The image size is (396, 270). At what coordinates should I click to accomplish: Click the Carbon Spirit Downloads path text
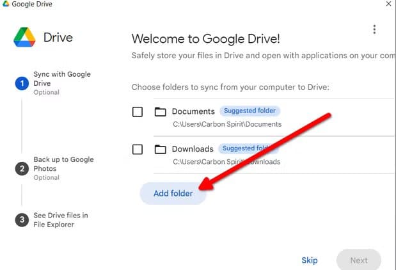click(226, 162)
